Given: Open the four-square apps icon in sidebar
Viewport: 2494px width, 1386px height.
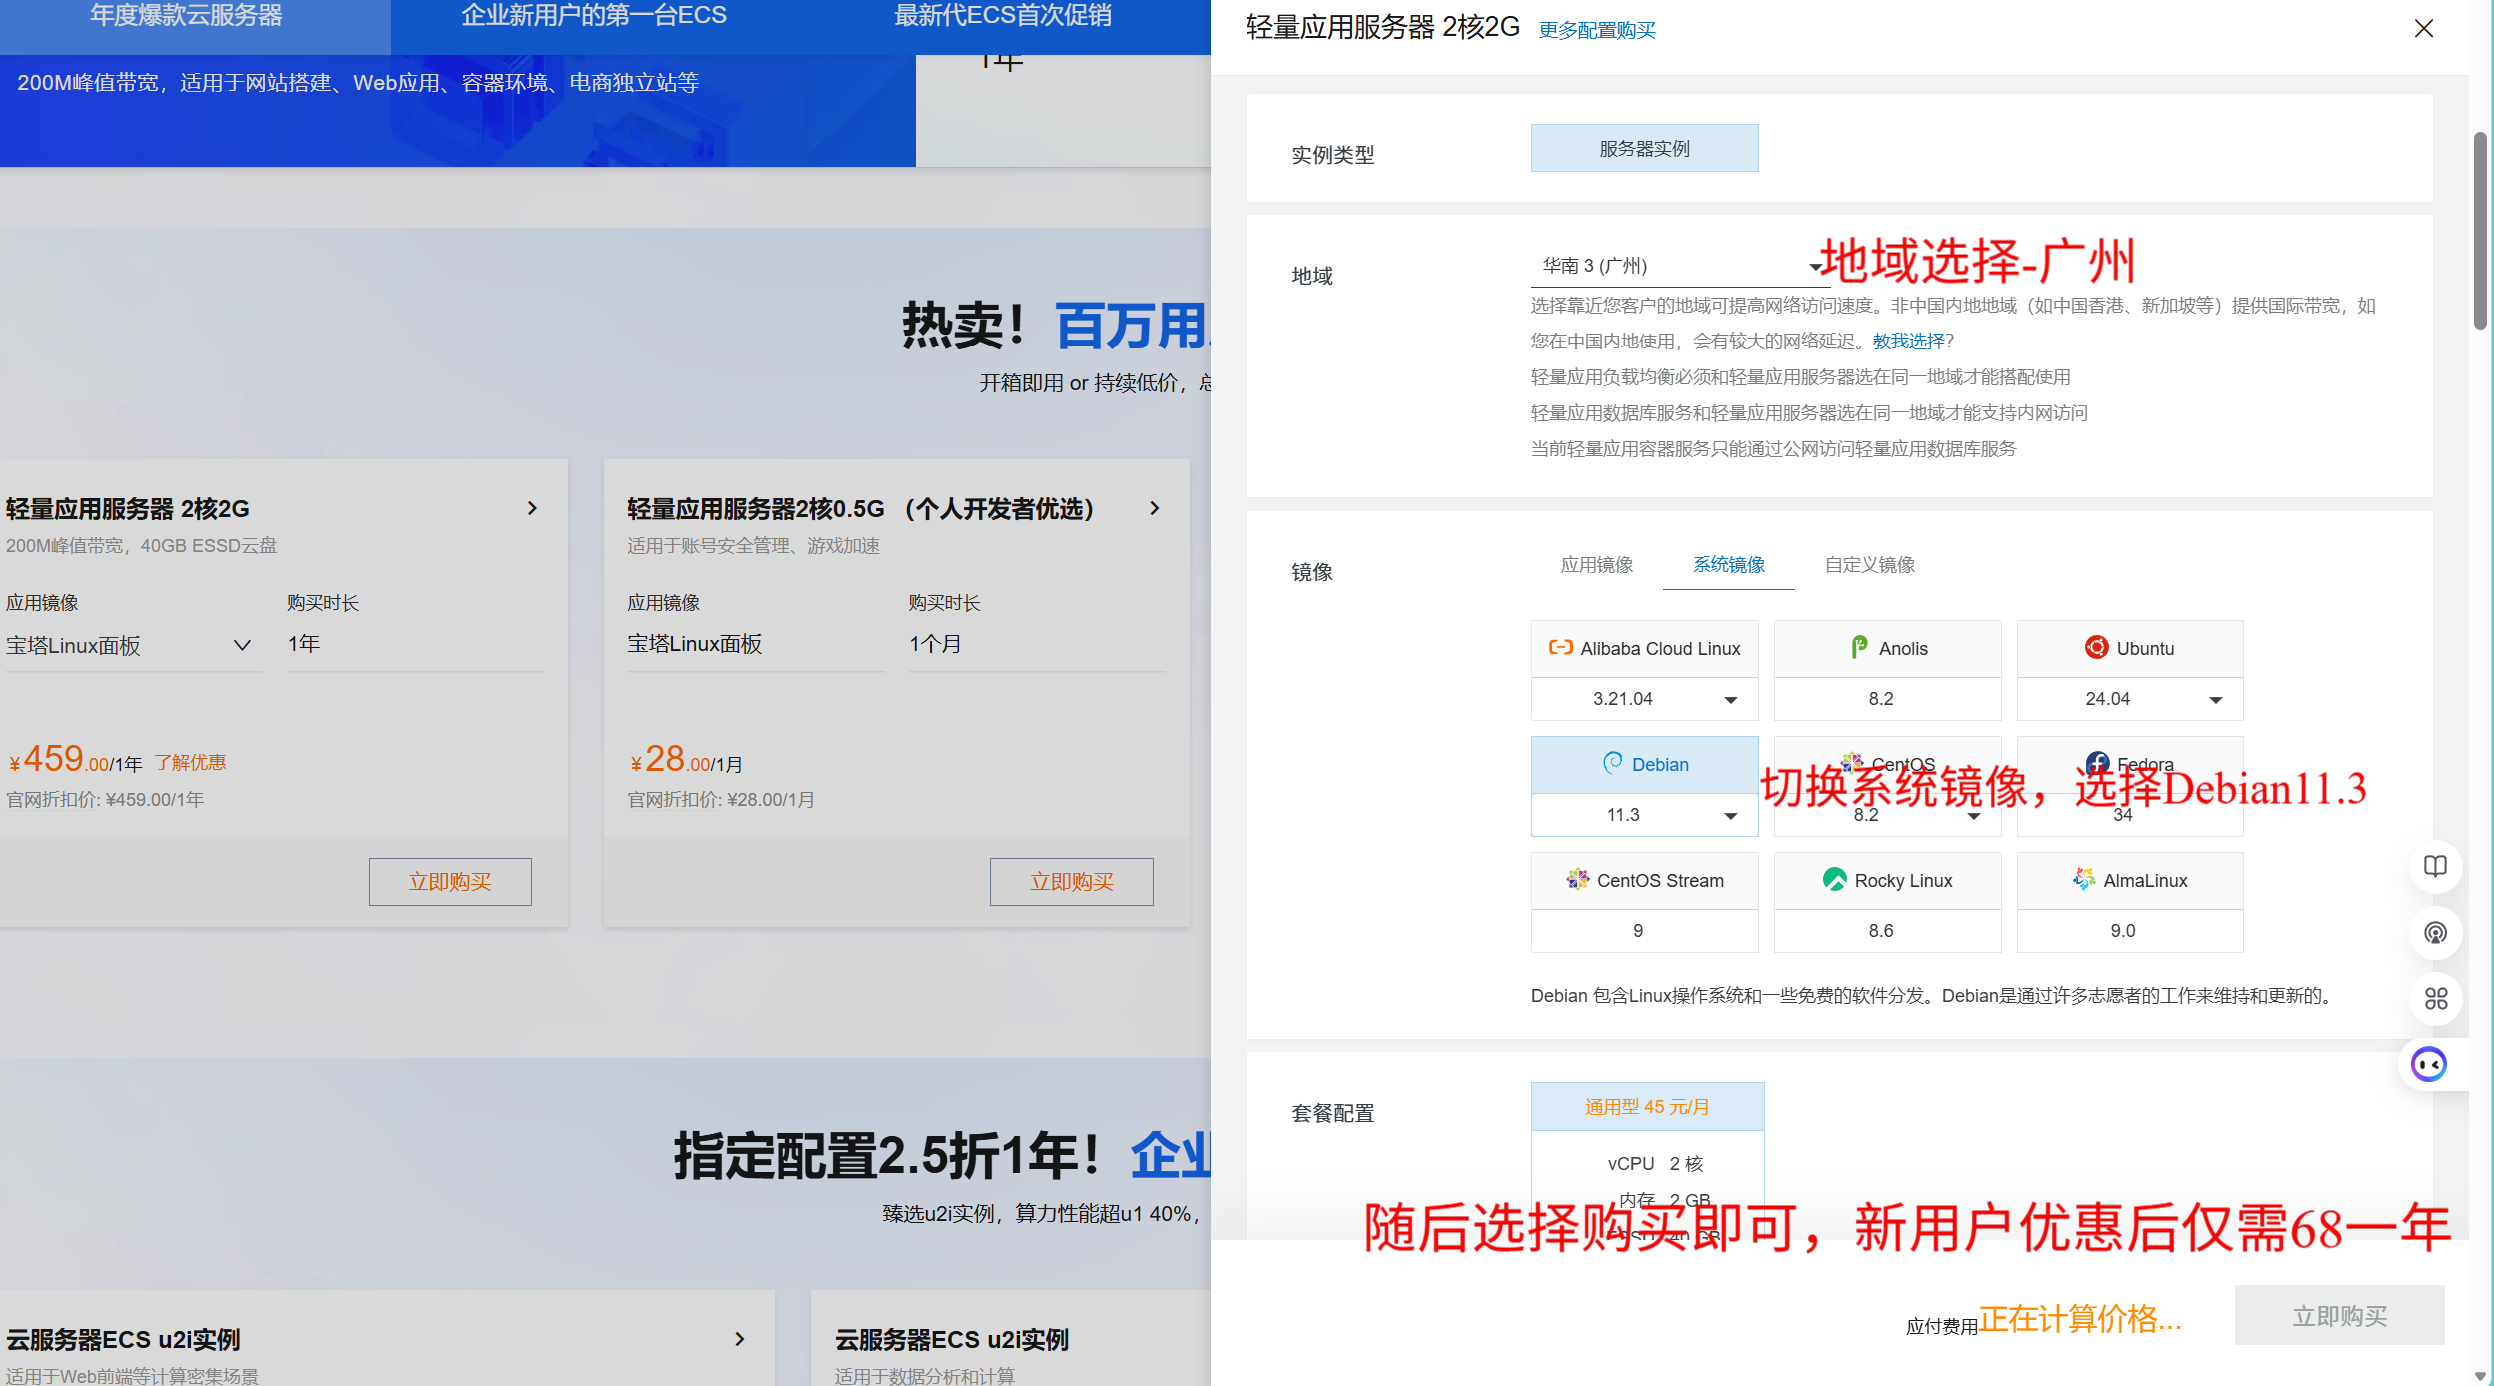Looking at the screenshot, I should coord(2435,999).
